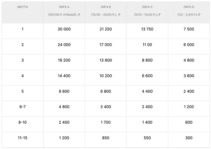Select the 9 600 cell in Liga A
This screenshot has width=211, height=149.
pos(64,91)
